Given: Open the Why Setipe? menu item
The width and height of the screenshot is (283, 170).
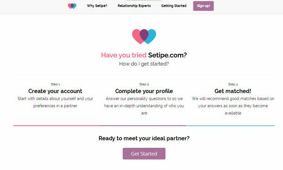Looking at the screenshot, I should (x=97, y=6).
